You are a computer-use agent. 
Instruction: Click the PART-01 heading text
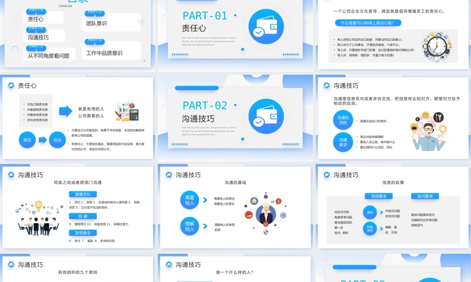205,16
